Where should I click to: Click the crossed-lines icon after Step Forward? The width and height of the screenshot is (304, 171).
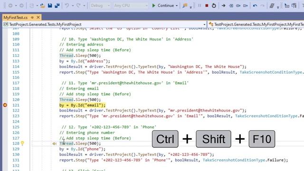[x=272, y=6]
